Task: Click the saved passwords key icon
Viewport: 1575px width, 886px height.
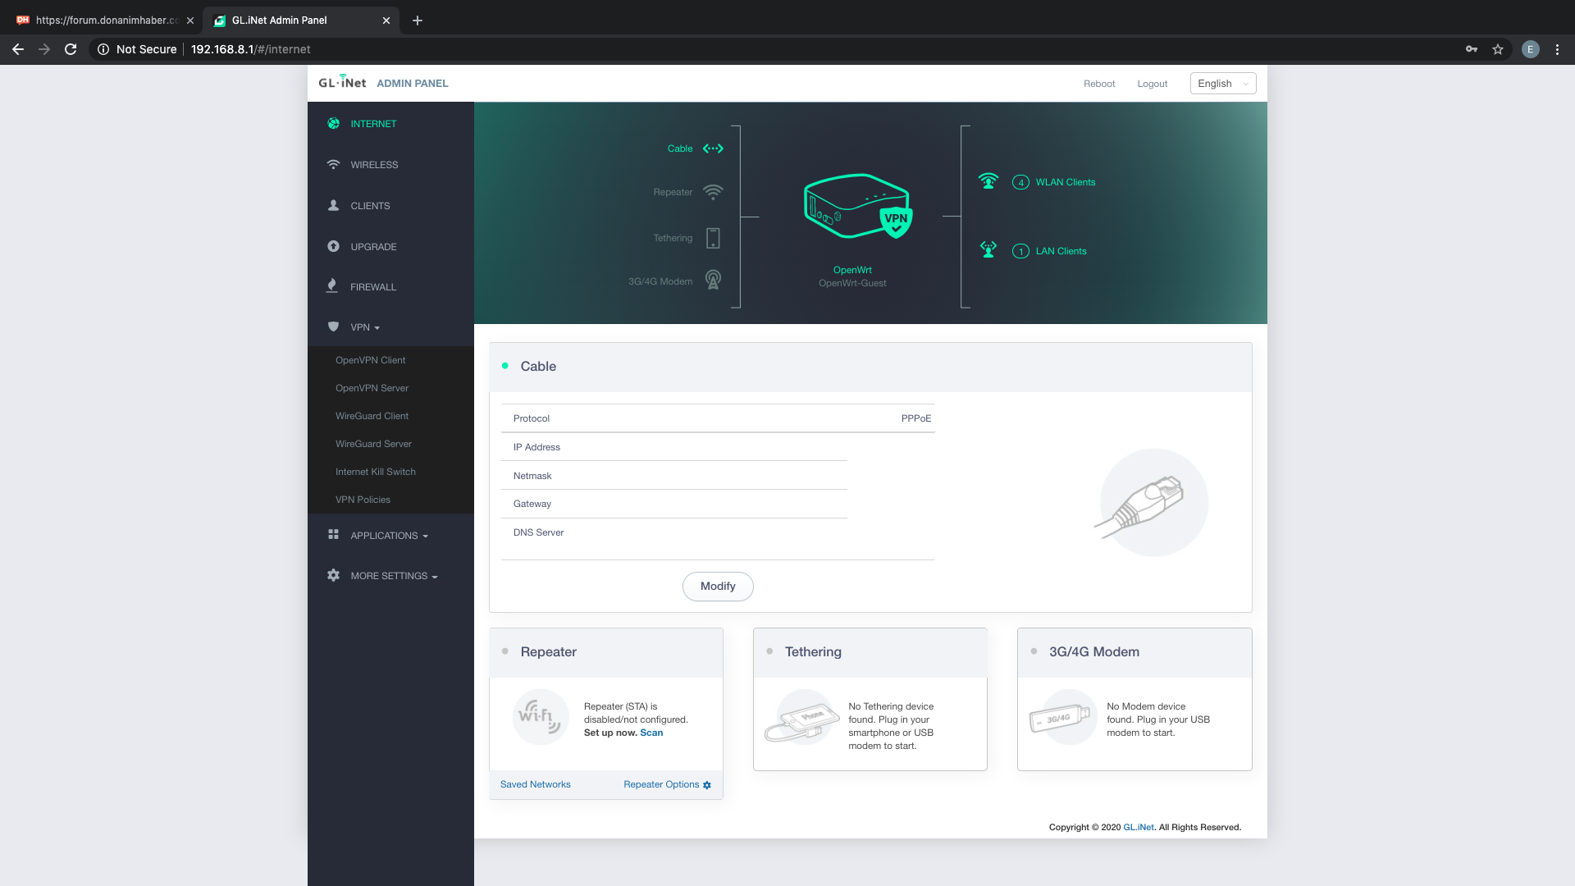Action: (1472, 49)
